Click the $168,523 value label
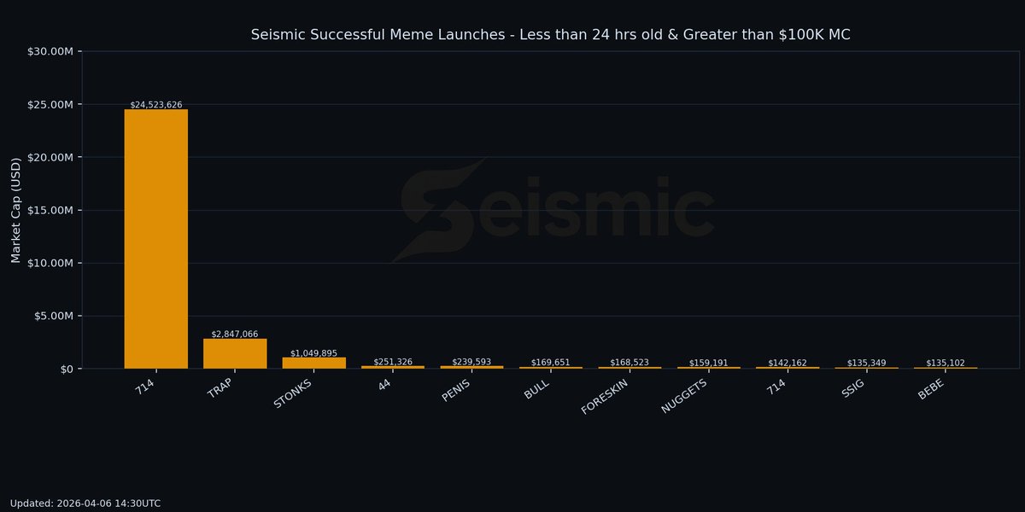 [x=630, y=363]
